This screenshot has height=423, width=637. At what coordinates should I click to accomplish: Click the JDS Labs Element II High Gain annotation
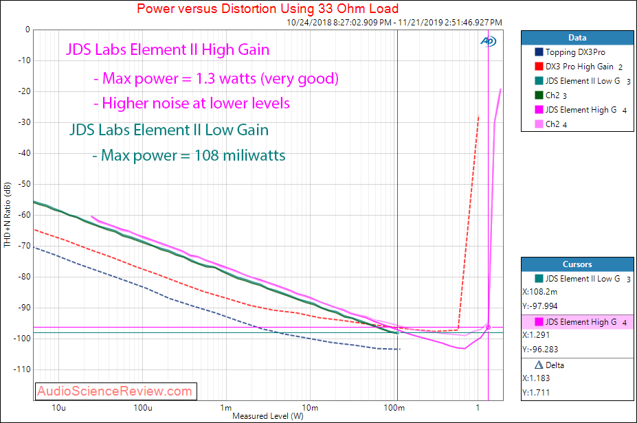click(168, 50)
